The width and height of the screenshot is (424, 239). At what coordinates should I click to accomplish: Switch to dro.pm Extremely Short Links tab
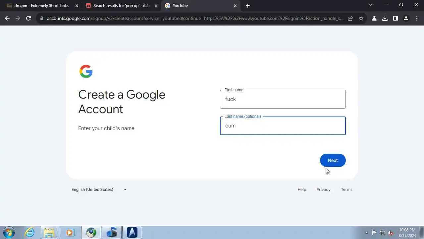(x=41, y=6)
